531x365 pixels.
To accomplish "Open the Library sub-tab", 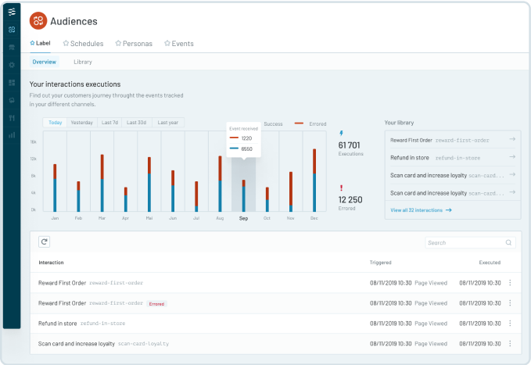I will (83, 62).
